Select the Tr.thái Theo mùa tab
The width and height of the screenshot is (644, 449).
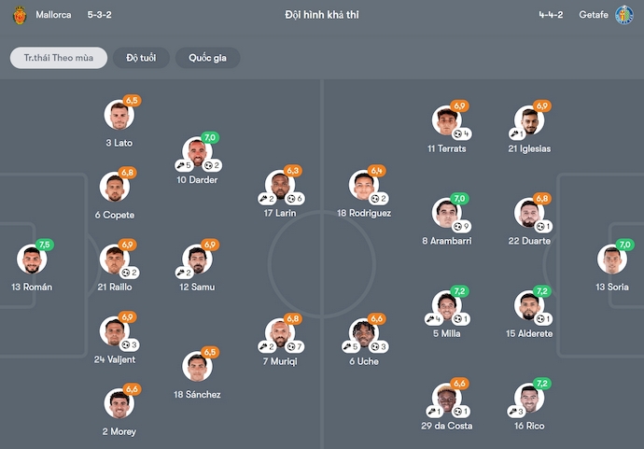(x=59, y=58)
